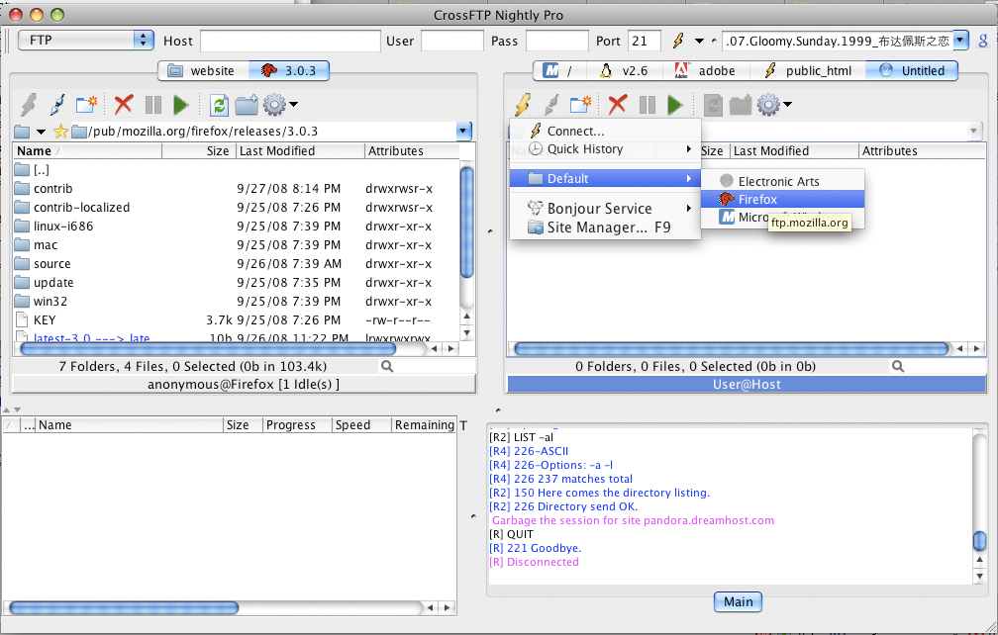This screenshot has height=635, width=998.
Task: Click the Port field showing 21
Action: 645,42
